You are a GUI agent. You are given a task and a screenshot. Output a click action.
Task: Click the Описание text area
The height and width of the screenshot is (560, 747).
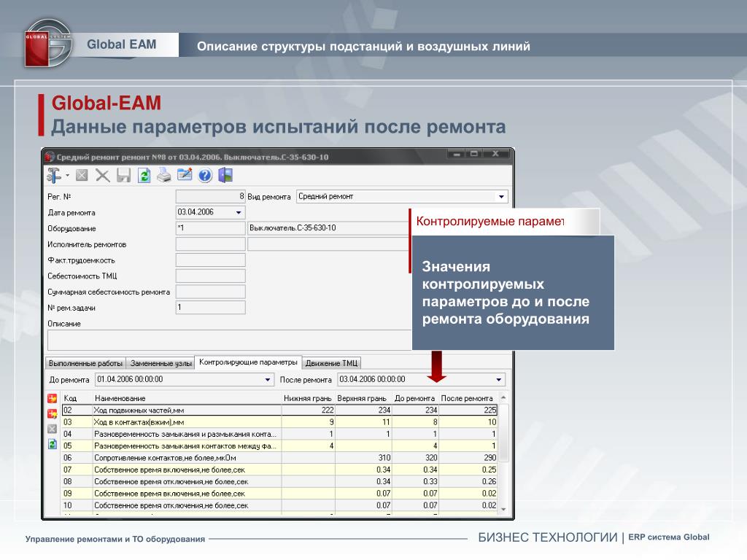[x=229, y=340]
